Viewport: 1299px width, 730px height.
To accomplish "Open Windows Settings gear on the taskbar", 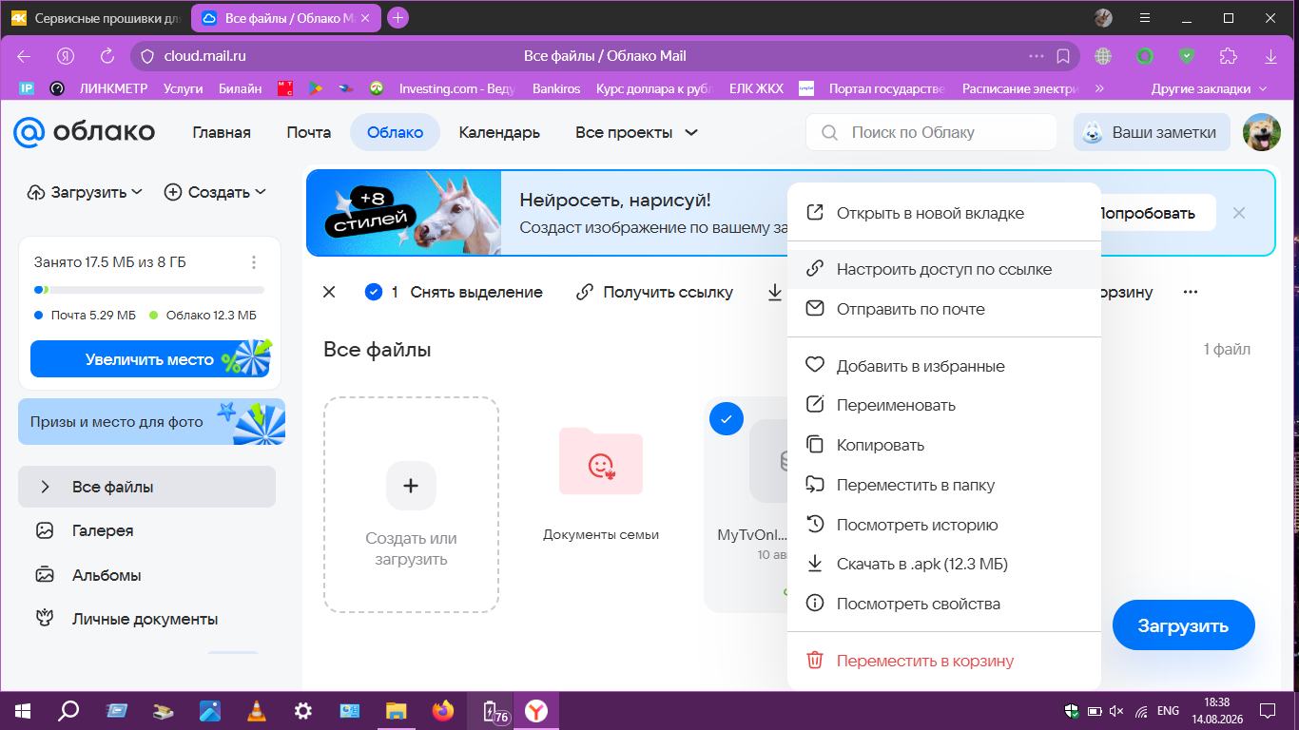I will tap(303, 710).
